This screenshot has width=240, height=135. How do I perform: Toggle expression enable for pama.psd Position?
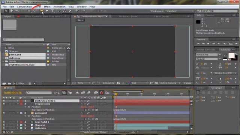(x=85, y=119)
